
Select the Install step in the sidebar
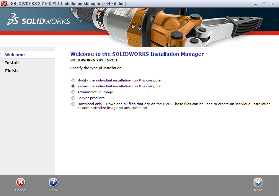point(12,63)
